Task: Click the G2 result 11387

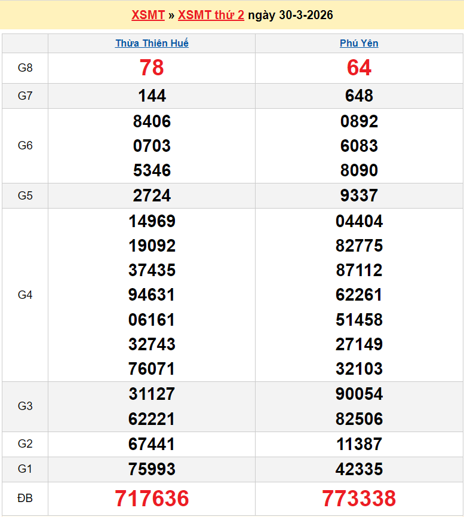Action: point(359,444)
